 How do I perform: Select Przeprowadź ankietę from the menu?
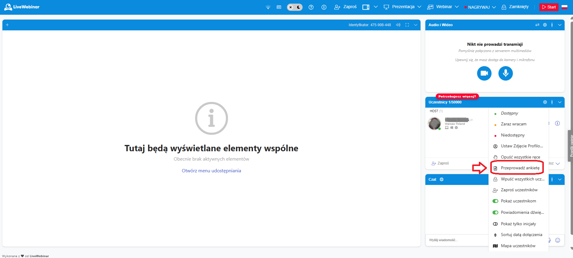click(520, 168)
